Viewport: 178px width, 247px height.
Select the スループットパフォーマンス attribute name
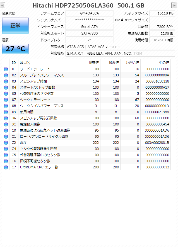(42, 75)
